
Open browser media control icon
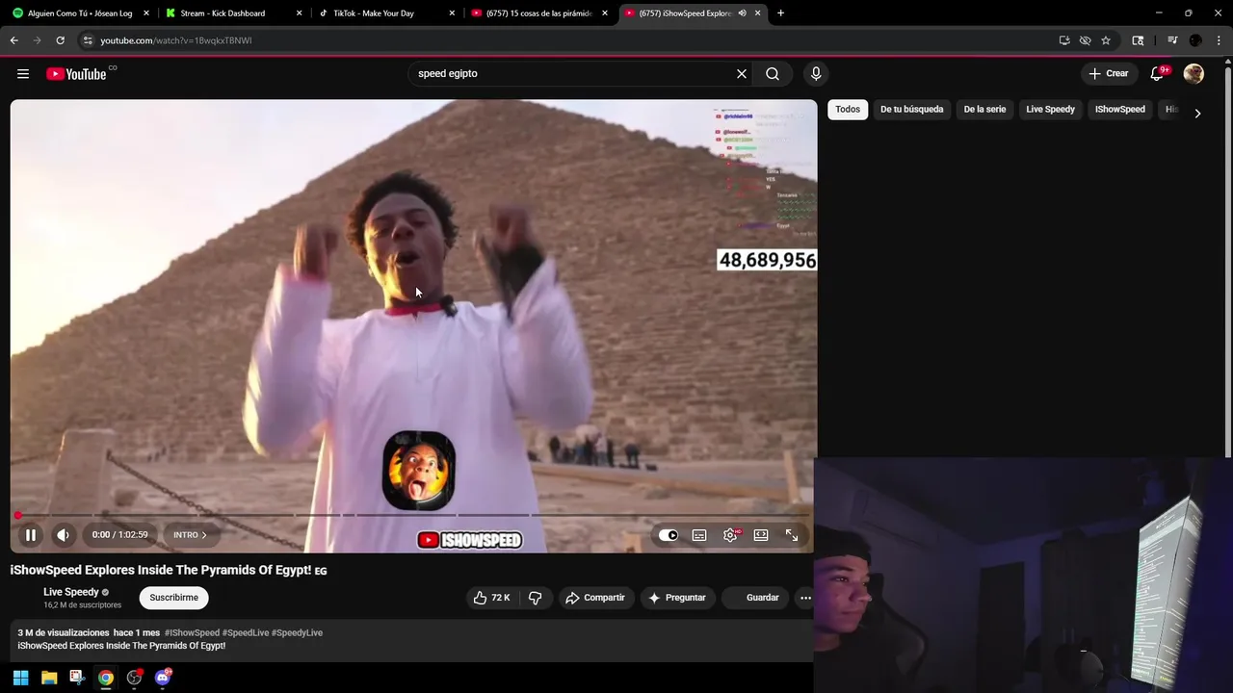point(1172,40)
